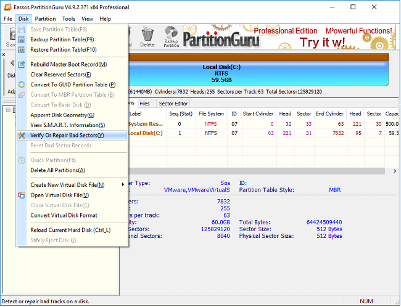Open the Tools menu
Viewport: 401px width, 307px height.
68,19
